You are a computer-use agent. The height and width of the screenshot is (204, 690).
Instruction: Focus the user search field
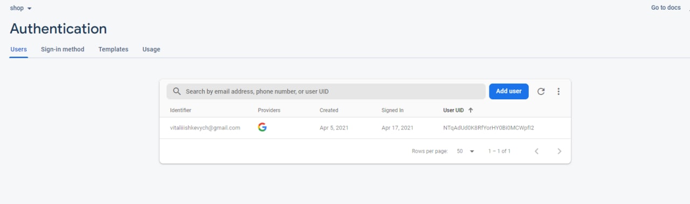click(326, 91)
